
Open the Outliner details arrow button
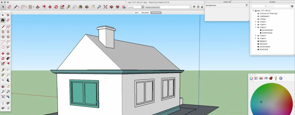click(x=292, y=6)
